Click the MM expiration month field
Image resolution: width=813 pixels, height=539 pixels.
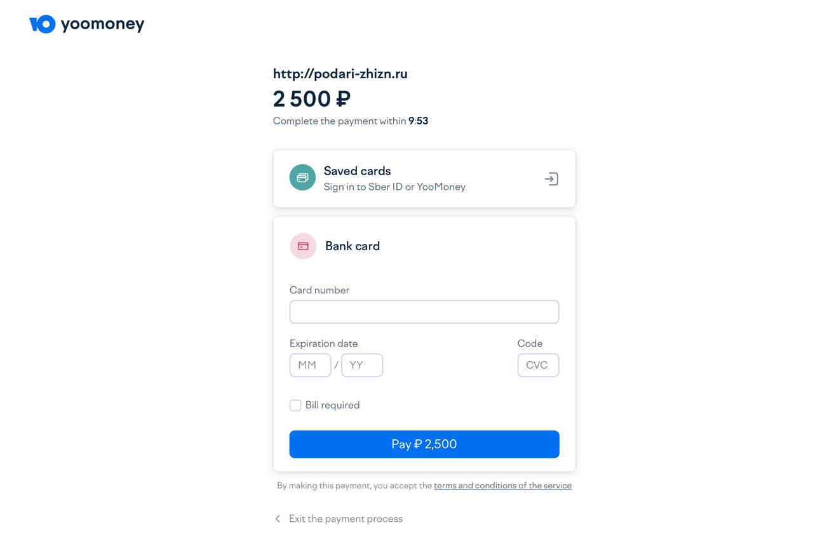tap(310, 365)
